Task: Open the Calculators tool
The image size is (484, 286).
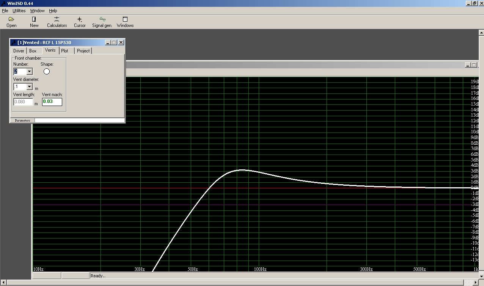Action: (57, 22)
